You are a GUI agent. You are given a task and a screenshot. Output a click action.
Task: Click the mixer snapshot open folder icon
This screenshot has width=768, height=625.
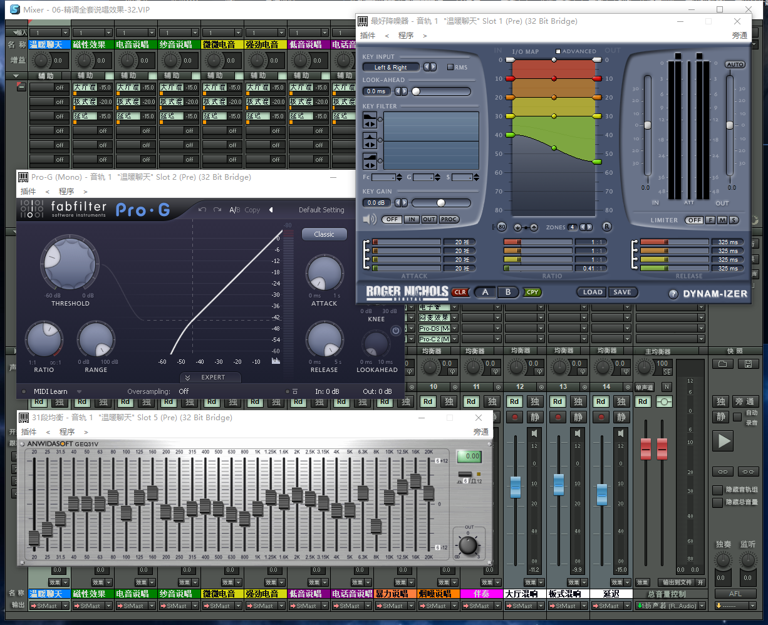tap(724, 364)
